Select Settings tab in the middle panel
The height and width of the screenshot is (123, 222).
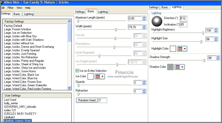click(x=80, y=12)
